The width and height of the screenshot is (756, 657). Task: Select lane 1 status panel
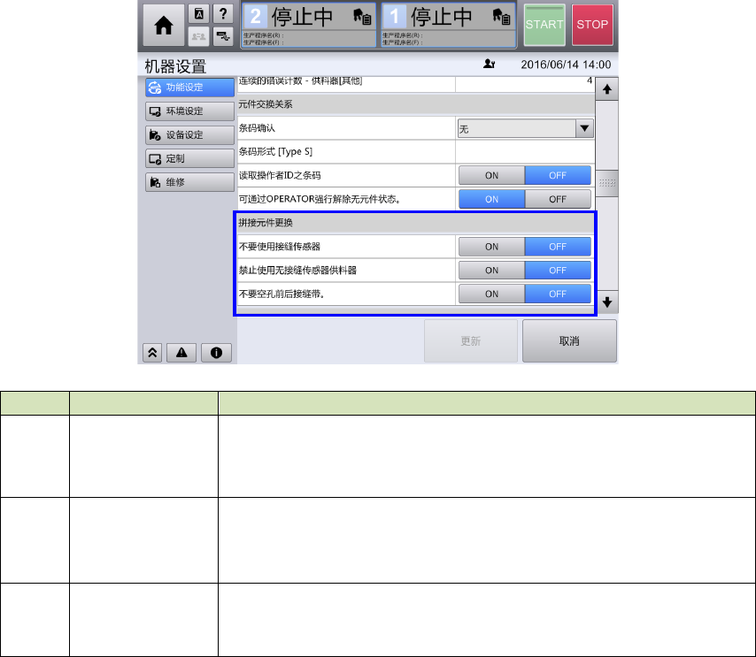pyautogui.click(x=449, y=25)
